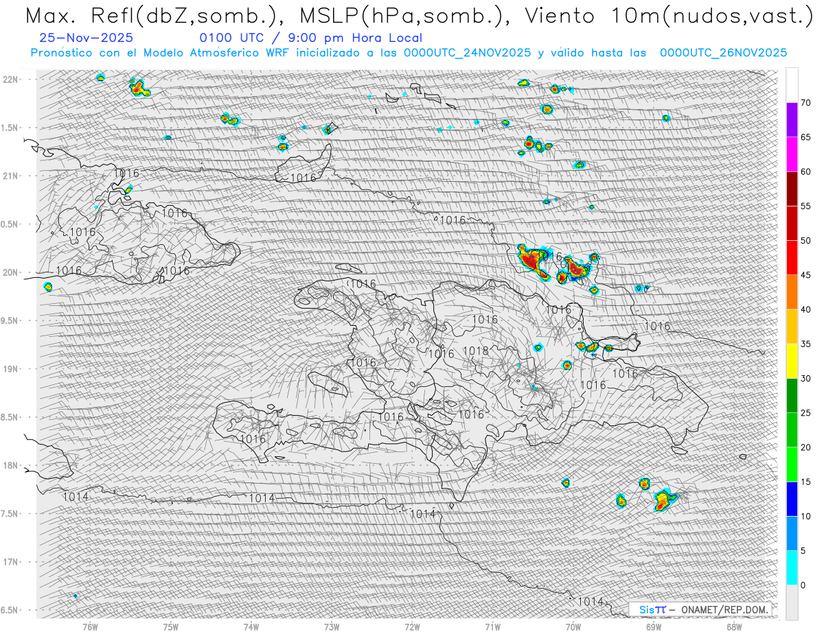Click the '22N' latitude label
The height and width of the screenshot is (636, 824).
(10, 79)
